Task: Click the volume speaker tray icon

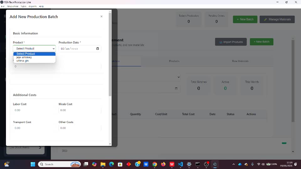Action: click(x=263, y=164)
